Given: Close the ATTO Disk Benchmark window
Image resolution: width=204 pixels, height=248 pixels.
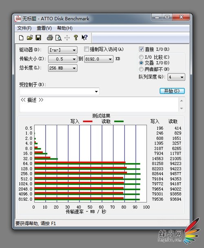Looking at the screenshot, I should [181, 17].
